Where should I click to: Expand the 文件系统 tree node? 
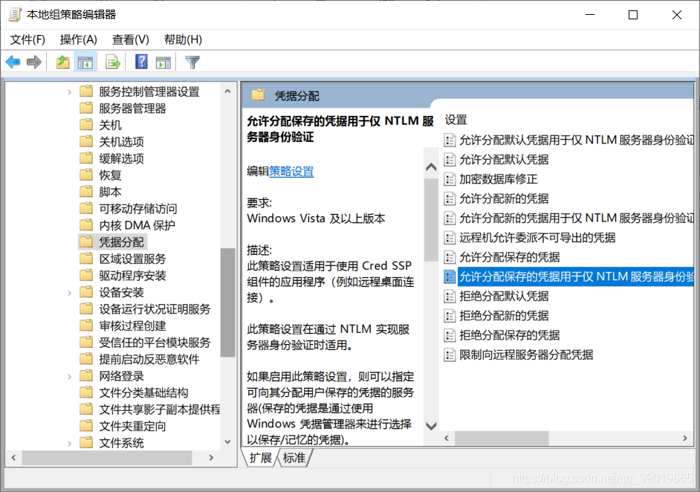click(x=69, y=444)
